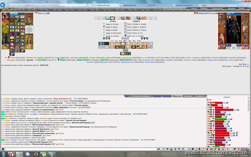Image resolution: width=251 pixels, height=157 pixels.
Task: Open Firefox from the taskbar
Action: click(36, 154)
